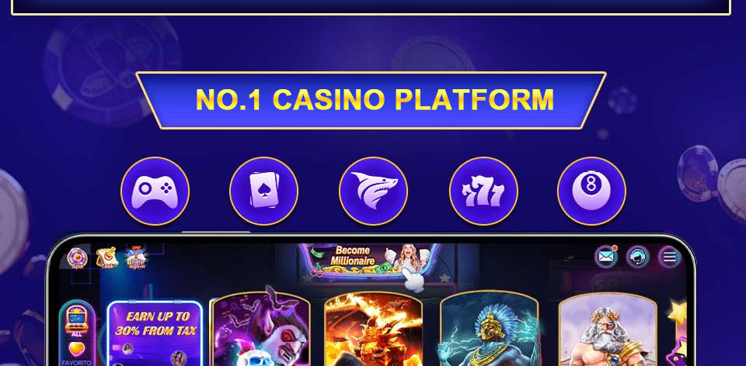Select the ALL games sidebar tab
The width and height of the screenshot is (746, 366).
[77, 322]
